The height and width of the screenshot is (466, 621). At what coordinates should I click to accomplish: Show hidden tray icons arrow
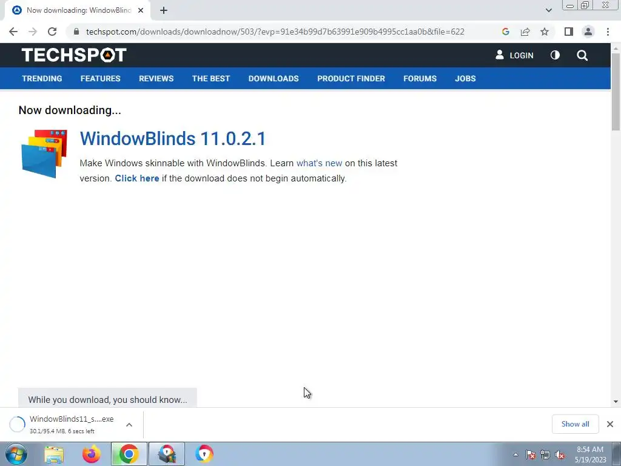click(x=515, y=454)
